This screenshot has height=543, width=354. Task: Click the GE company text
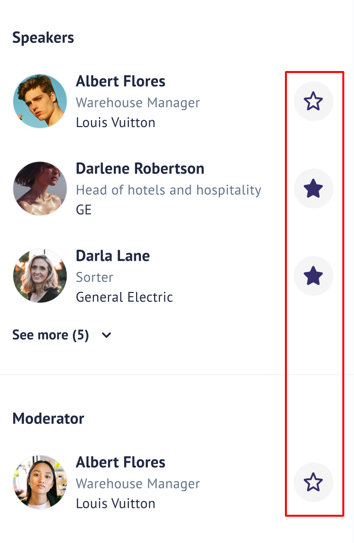click(84, 210)
